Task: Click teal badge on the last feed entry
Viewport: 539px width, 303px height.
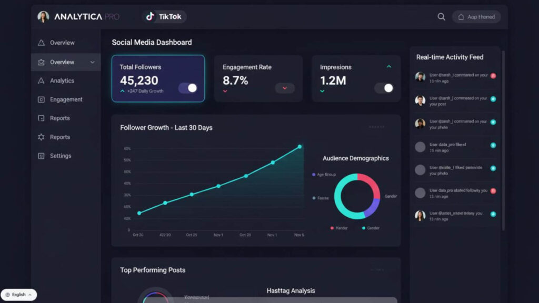Action: 493,214
